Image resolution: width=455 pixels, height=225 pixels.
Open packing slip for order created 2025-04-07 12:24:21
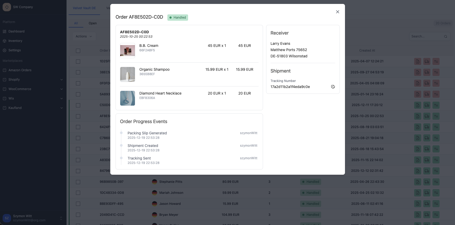pos(418,62)
